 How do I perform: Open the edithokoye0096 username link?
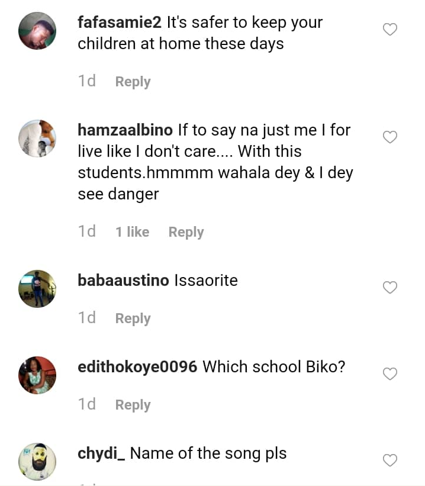point(137,367)
